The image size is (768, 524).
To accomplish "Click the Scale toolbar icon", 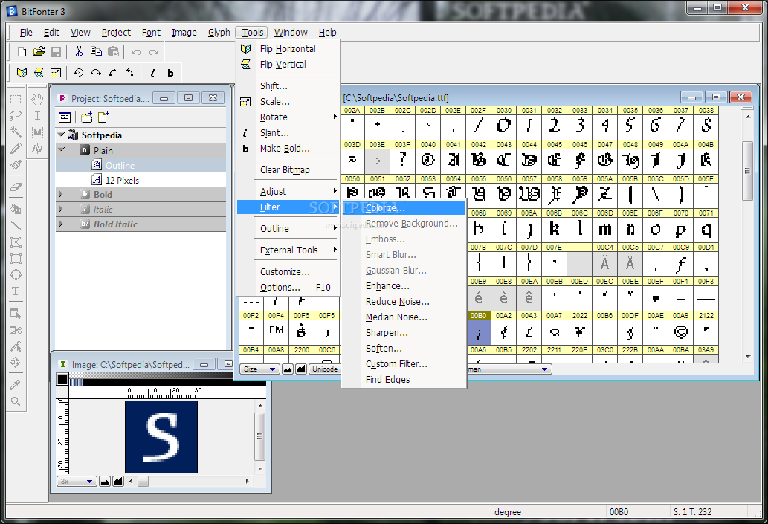I will coord(56,73).
